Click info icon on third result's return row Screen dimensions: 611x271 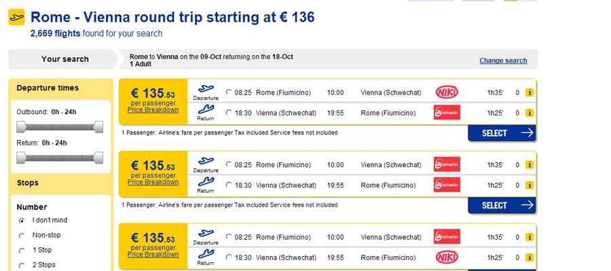[x=529, y=257]
